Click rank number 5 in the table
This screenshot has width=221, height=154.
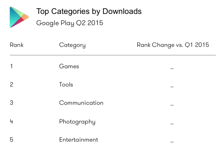(x=12, y=140)
